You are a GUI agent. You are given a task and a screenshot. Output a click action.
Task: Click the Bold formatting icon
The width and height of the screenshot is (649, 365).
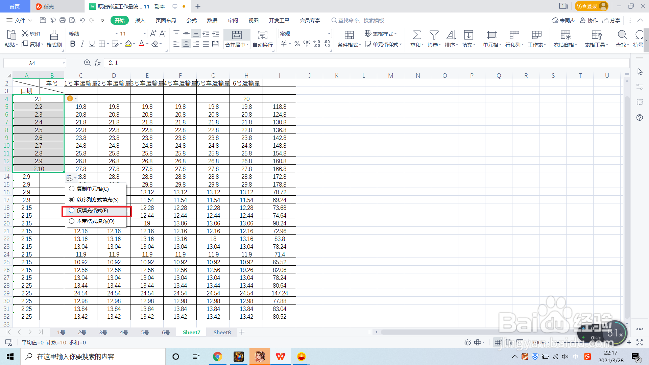click(73, 44)
